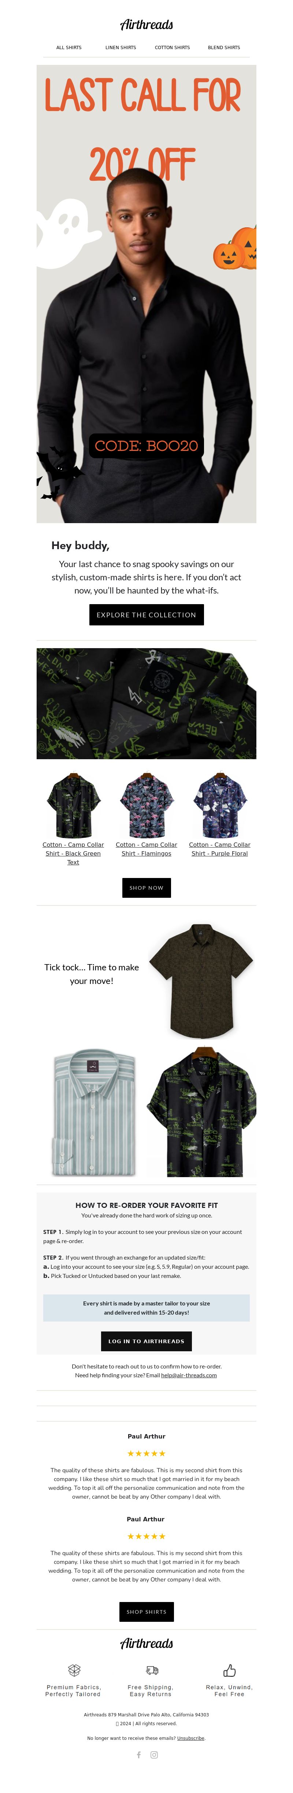Open the ALL SHIRTS menu item

click(69, 47)
